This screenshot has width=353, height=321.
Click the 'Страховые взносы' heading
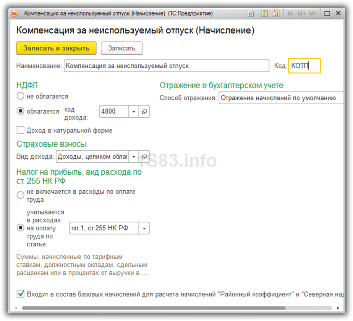pyautogui.click(x=52, y=144)
